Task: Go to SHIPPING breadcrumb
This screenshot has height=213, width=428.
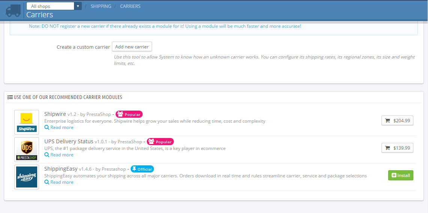Action: point(101,6)
